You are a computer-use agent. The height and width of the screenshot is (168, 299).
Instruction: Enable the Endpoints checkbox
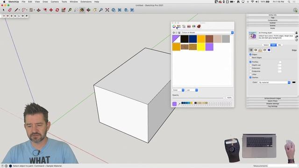250,71
